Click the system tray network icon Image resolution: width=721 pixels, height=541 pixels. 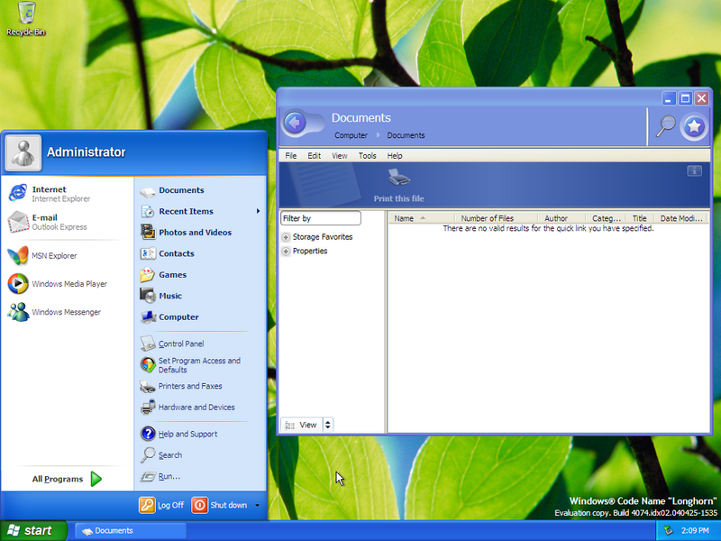point(668,531)
